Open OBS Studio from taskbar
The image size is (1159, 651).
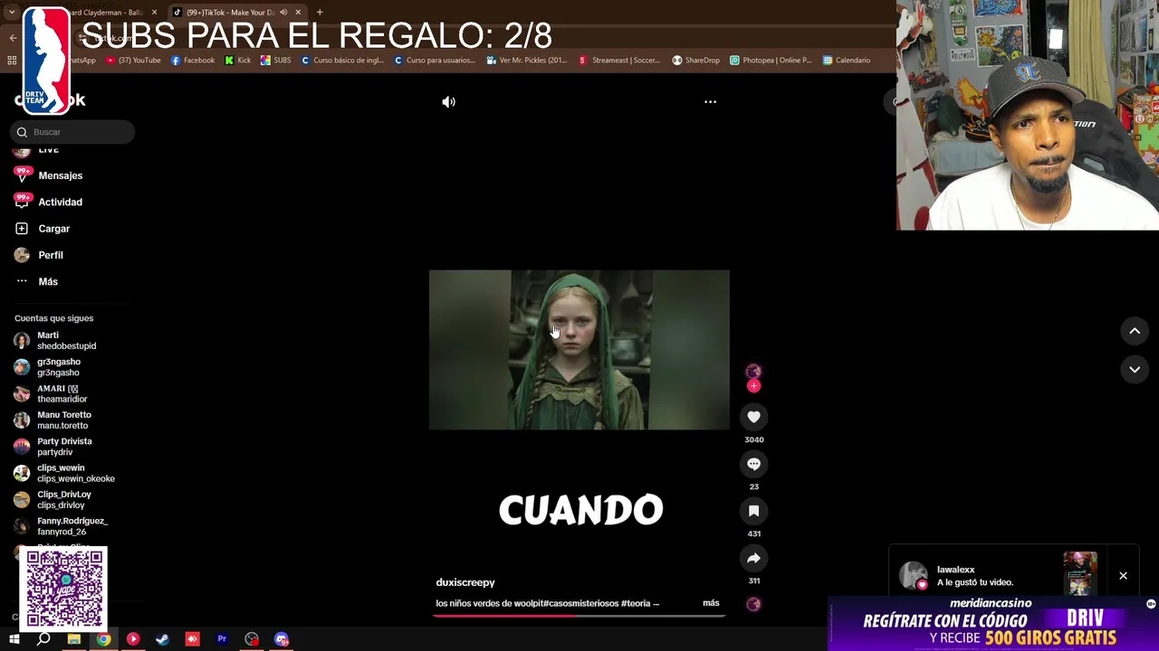coord(252,639)
